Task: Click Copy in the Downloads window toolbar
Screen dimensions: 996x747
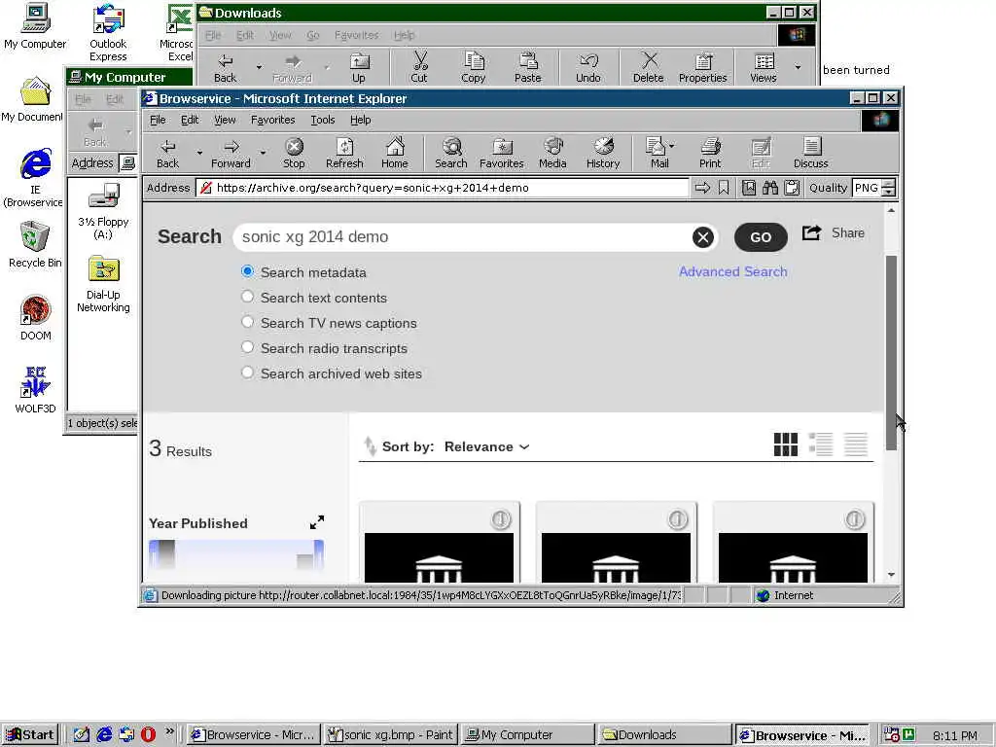Action: (474, 67)
